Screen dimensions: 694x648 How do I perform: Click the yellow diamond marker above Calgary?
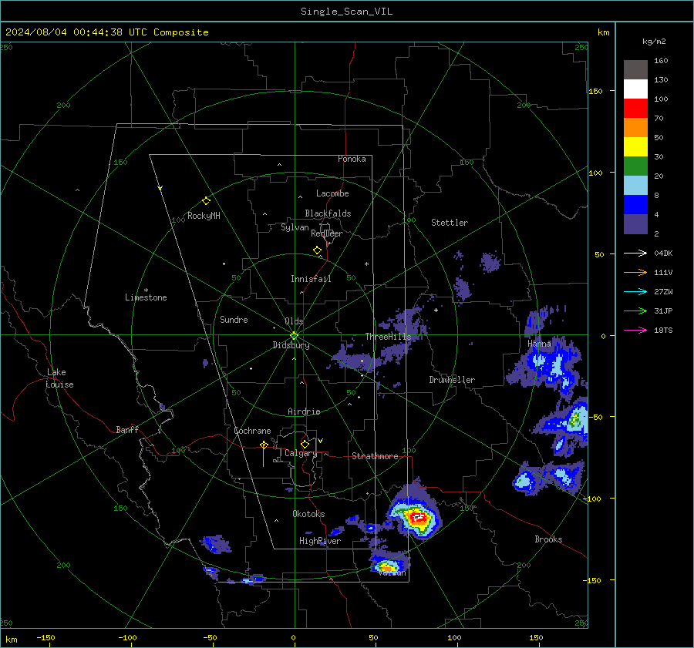click(x=305, y=444)
